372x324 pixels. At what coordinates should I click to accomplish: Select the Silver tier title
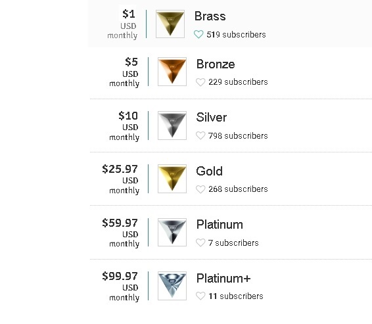click(x=212, y=118)
